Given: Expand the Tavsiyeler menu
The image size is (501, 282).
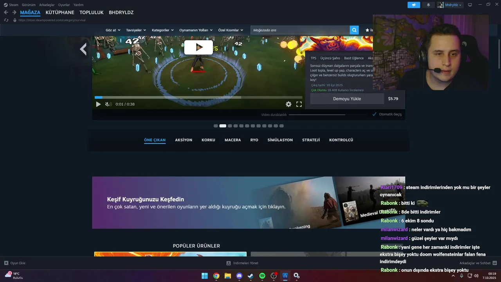Looking at the screenshot, I should click(136, 30).
